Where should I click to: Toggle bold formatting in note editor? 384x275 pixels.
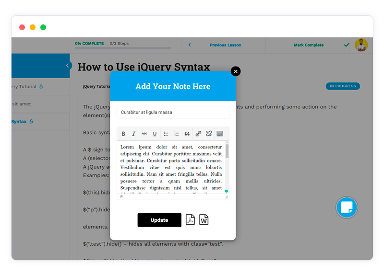tap(123, 134)
